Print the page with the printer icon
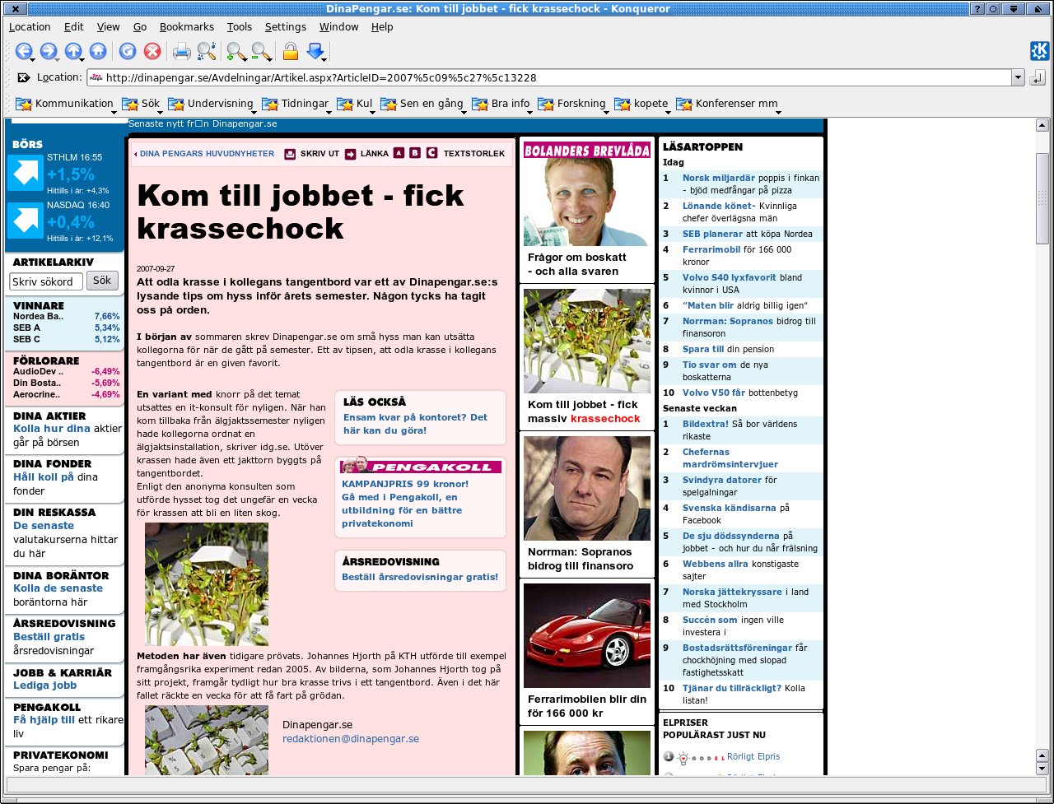This screenshot has width=1054, height=804. coord(182,51)
